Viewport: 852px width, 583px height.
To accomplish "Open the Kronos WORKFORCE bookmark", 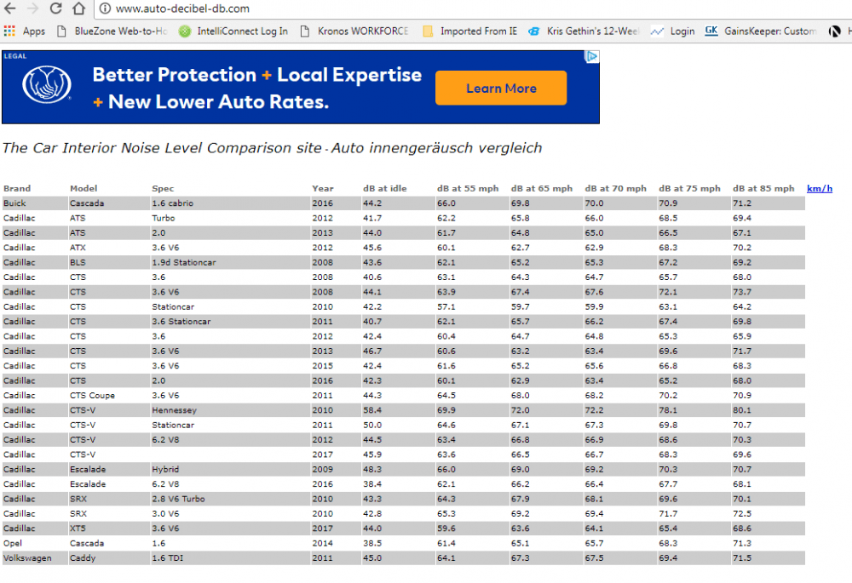I will 354,31.
